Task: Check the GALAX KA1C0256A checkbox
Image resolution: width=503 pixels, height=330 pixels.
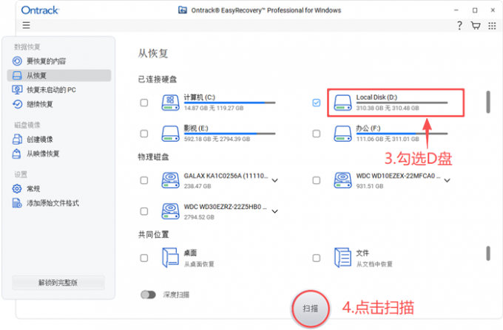Action: pyautogui.click(x=144, y=181)
